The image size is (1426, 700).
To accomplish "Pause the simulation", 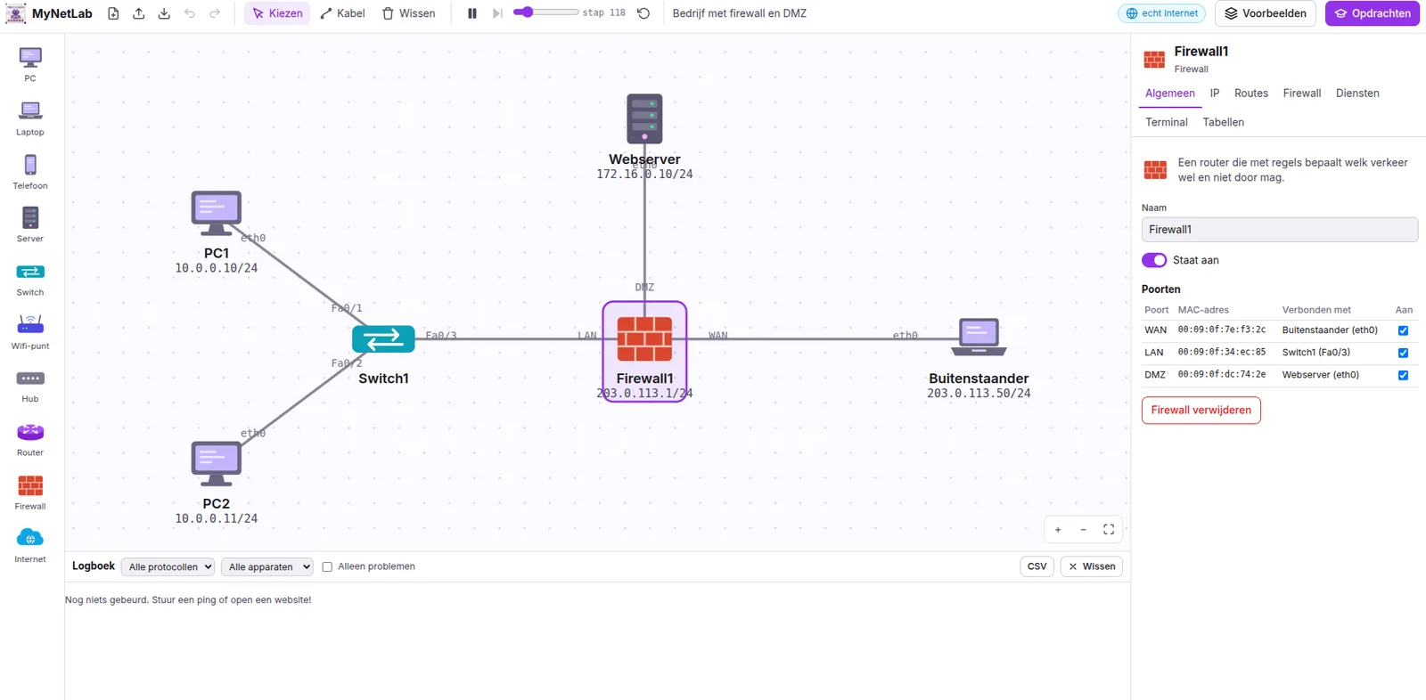I will coord(472,13).
